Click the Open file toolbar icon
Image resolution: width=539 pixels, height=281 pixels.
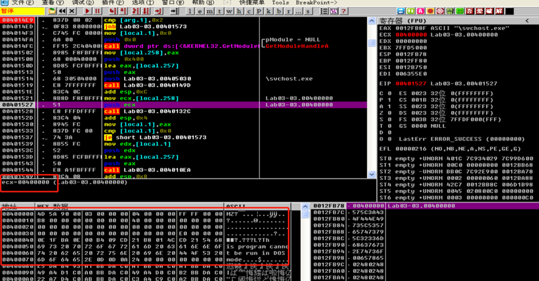click(x=52, y=11)
